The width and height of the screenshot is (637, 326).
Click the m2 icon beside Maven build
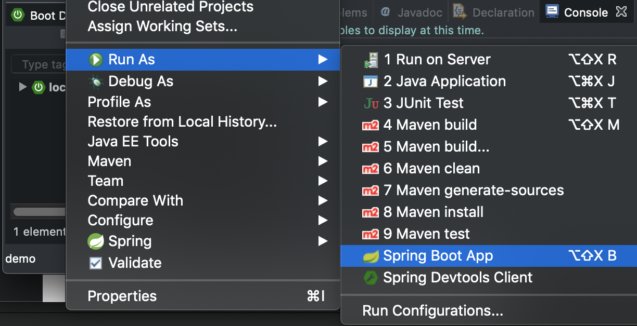point(370,125)
